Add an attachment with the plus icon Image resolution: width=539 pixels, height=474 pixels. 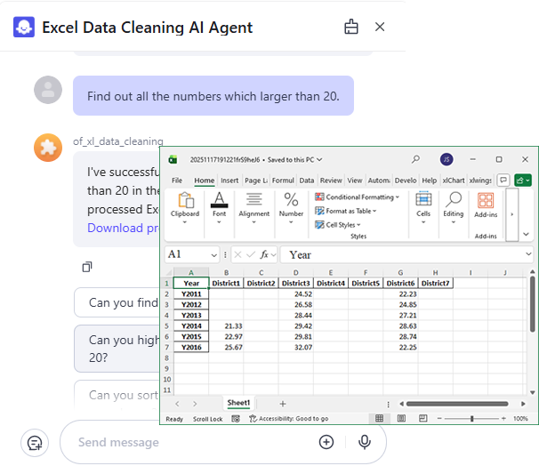tap(326, 442)
